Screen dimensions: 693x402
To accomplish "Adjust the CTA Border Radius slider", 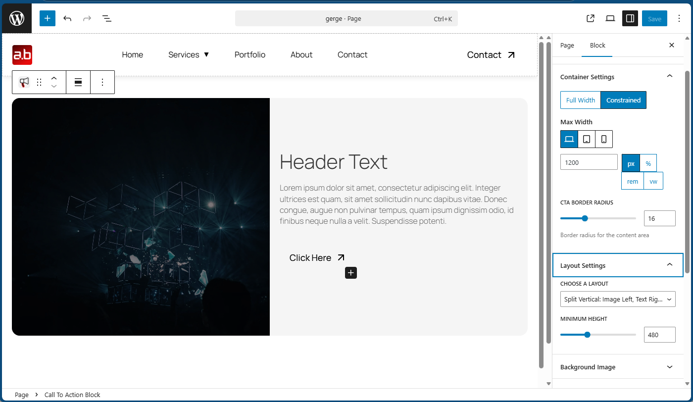I will (x=585, y=218).
